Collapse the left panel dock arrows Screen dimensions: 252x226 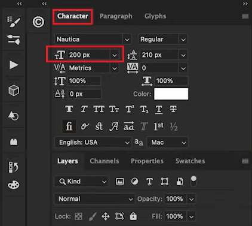click(19, 4)
